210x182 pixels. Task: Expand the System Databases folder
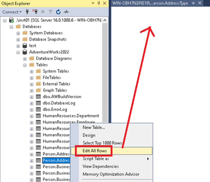click(x=18, y=33)
